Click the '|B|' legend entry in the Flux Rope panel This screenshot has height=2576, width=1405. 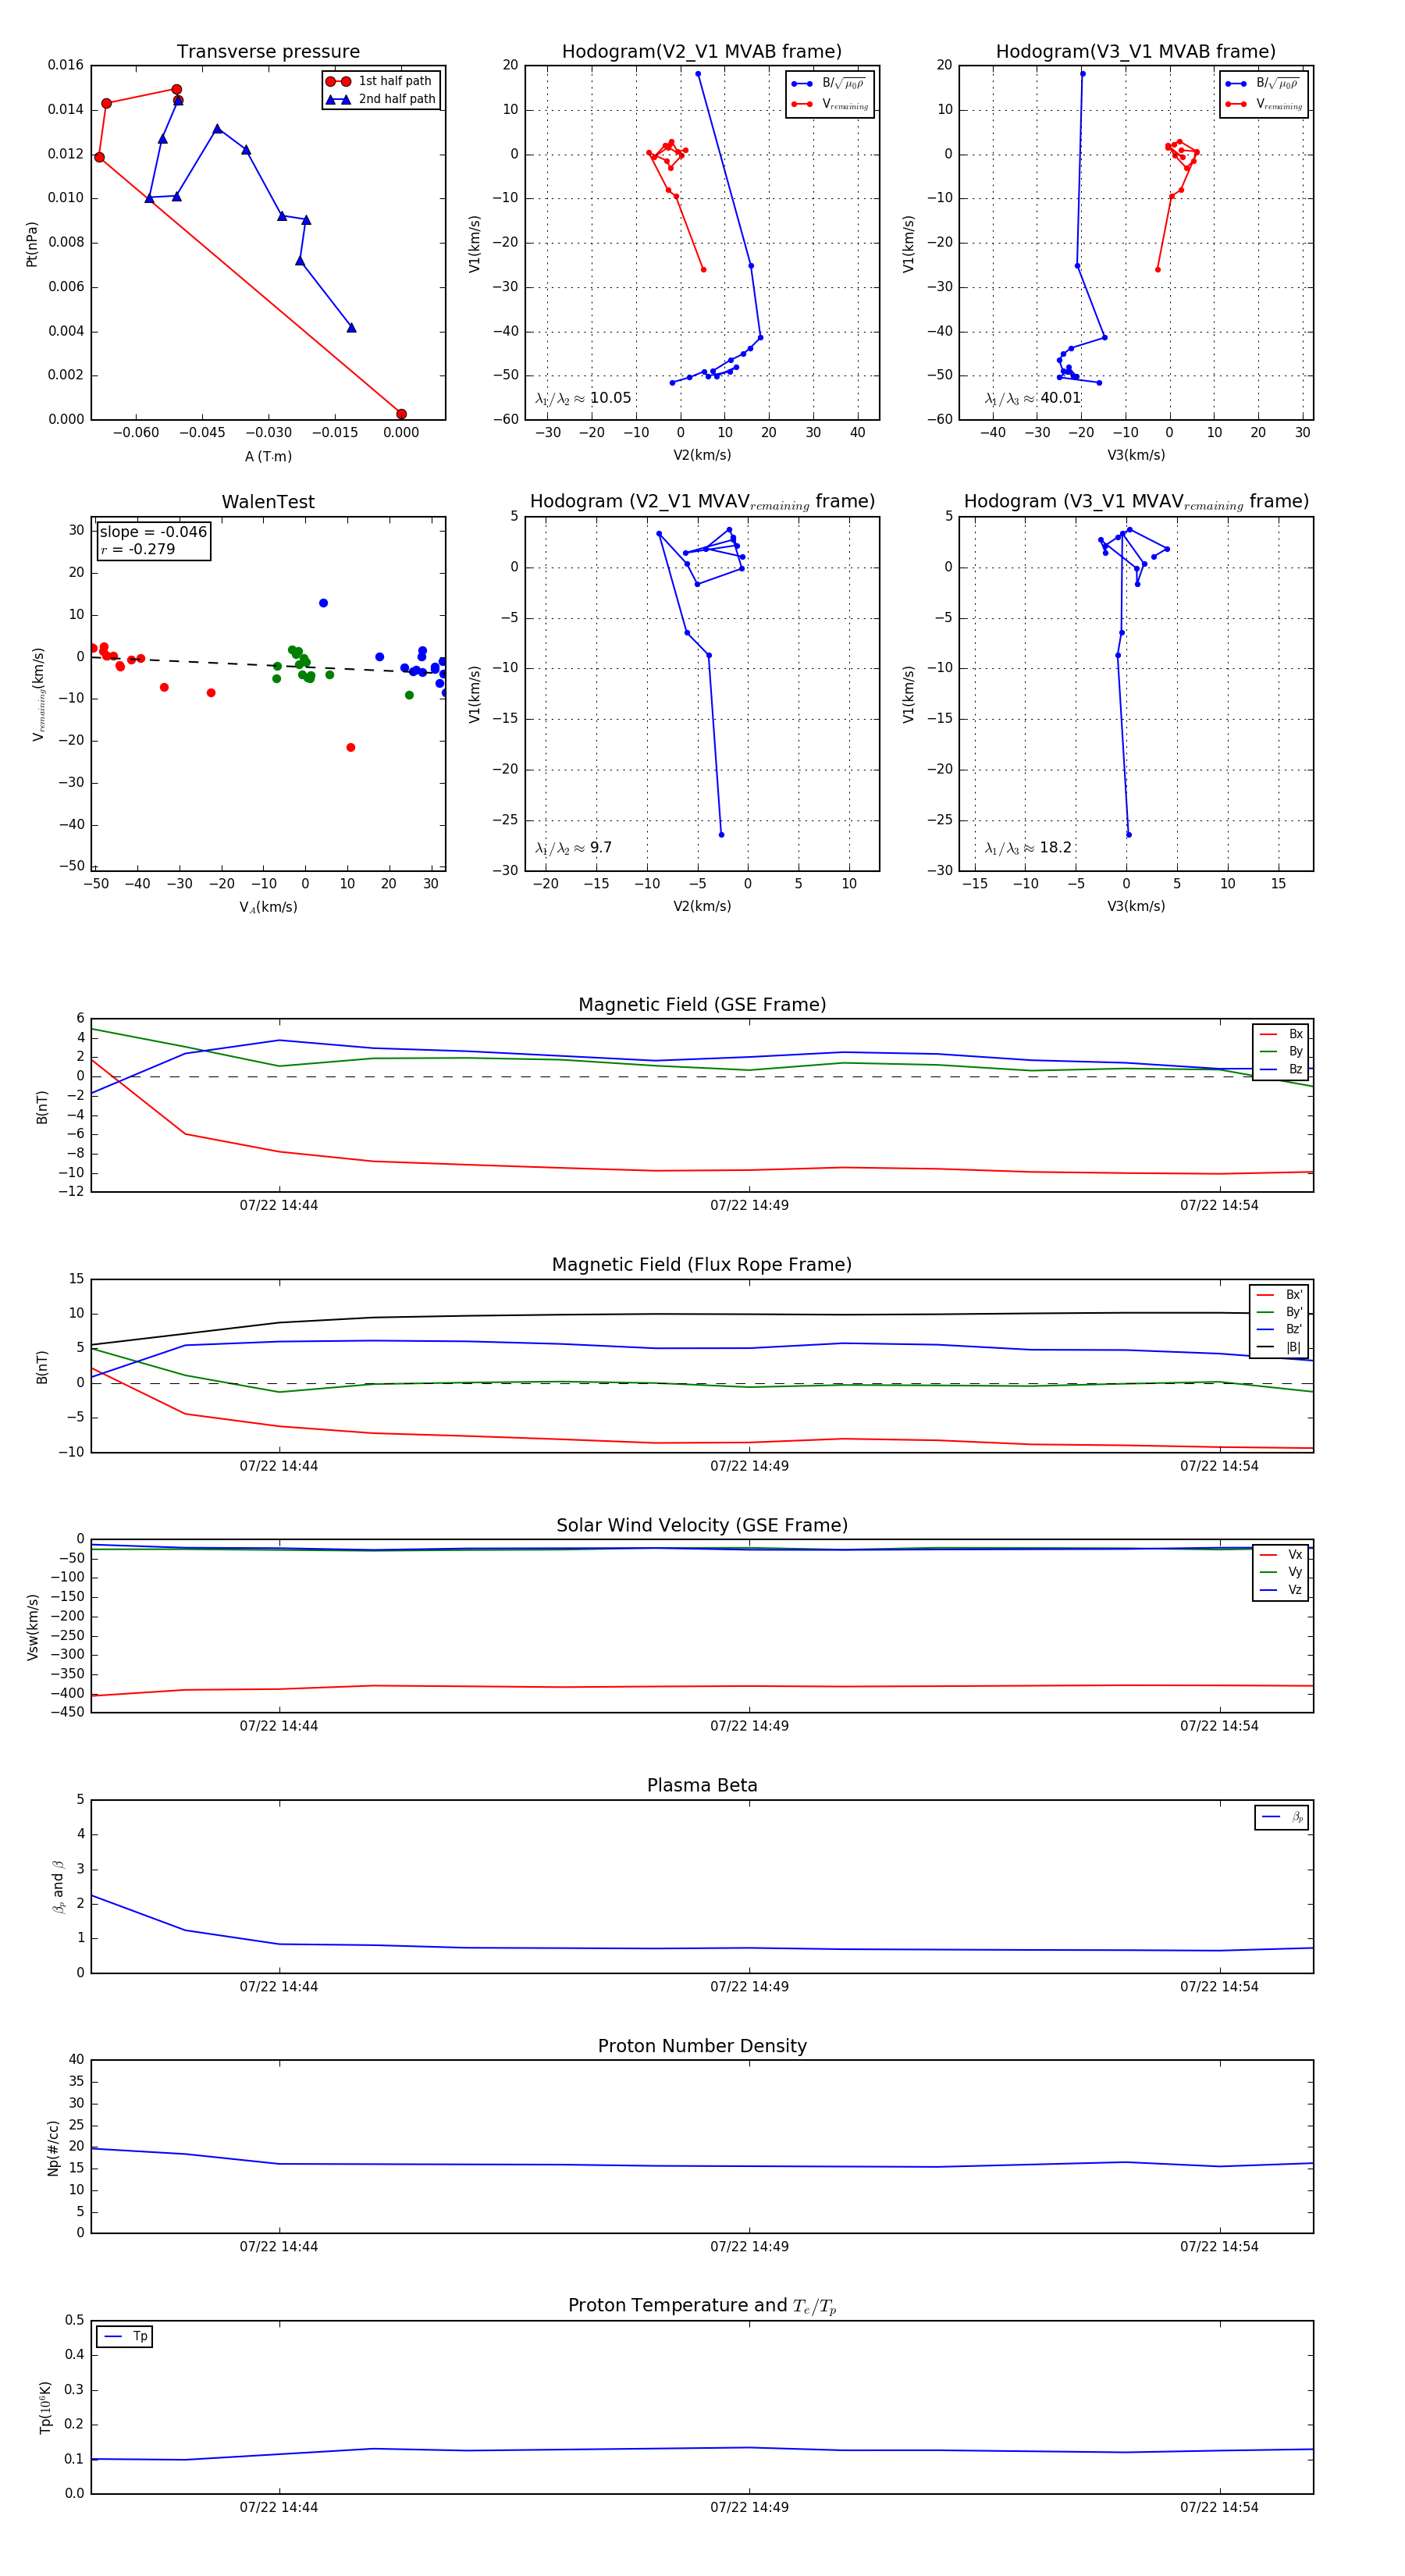point(1279,1347)
